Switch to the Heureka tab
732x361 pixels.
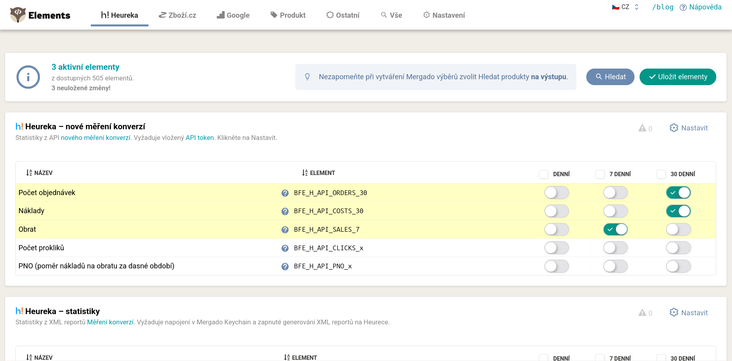point(120,15)
